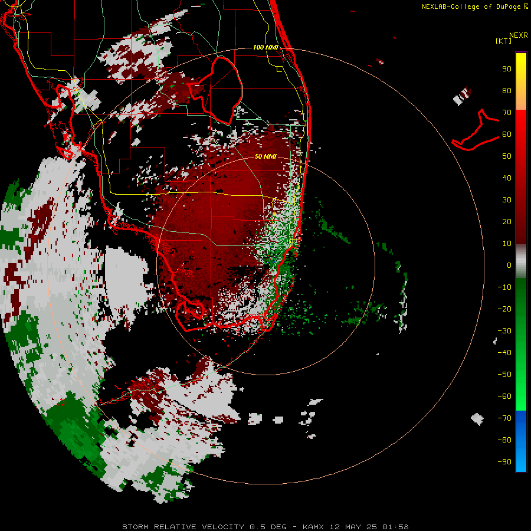The width and height of the screenshot is (531, 531).
Task: Click the 'KAMX' station identifier
Action: point(313,527)
